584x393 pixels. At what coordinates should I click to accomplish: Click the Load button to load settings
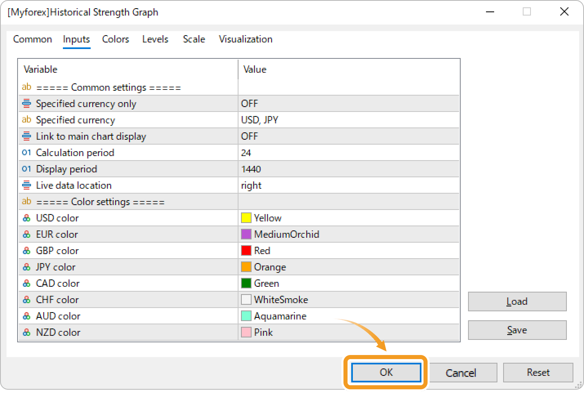tap(517, 301)
